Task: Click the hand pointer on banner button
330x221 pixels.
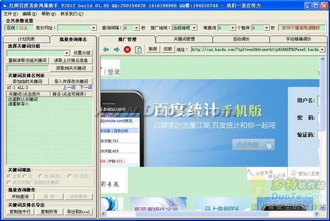Action: point(268,144)
